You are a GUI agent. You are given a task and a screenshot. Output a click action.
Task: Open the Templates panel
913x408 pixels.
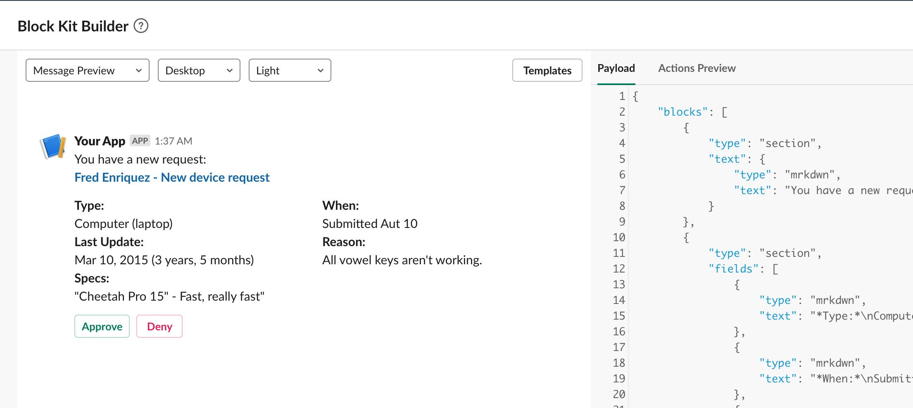click(x=547, y=70)
